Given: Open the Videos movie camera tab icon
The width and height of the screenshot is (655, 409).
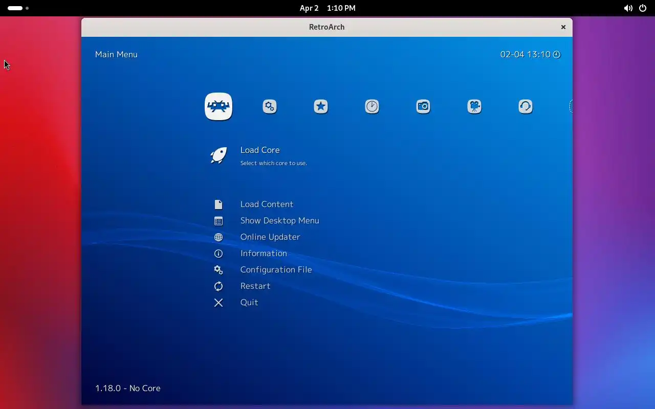Looking at the screenshot, I should coord(474,106).
